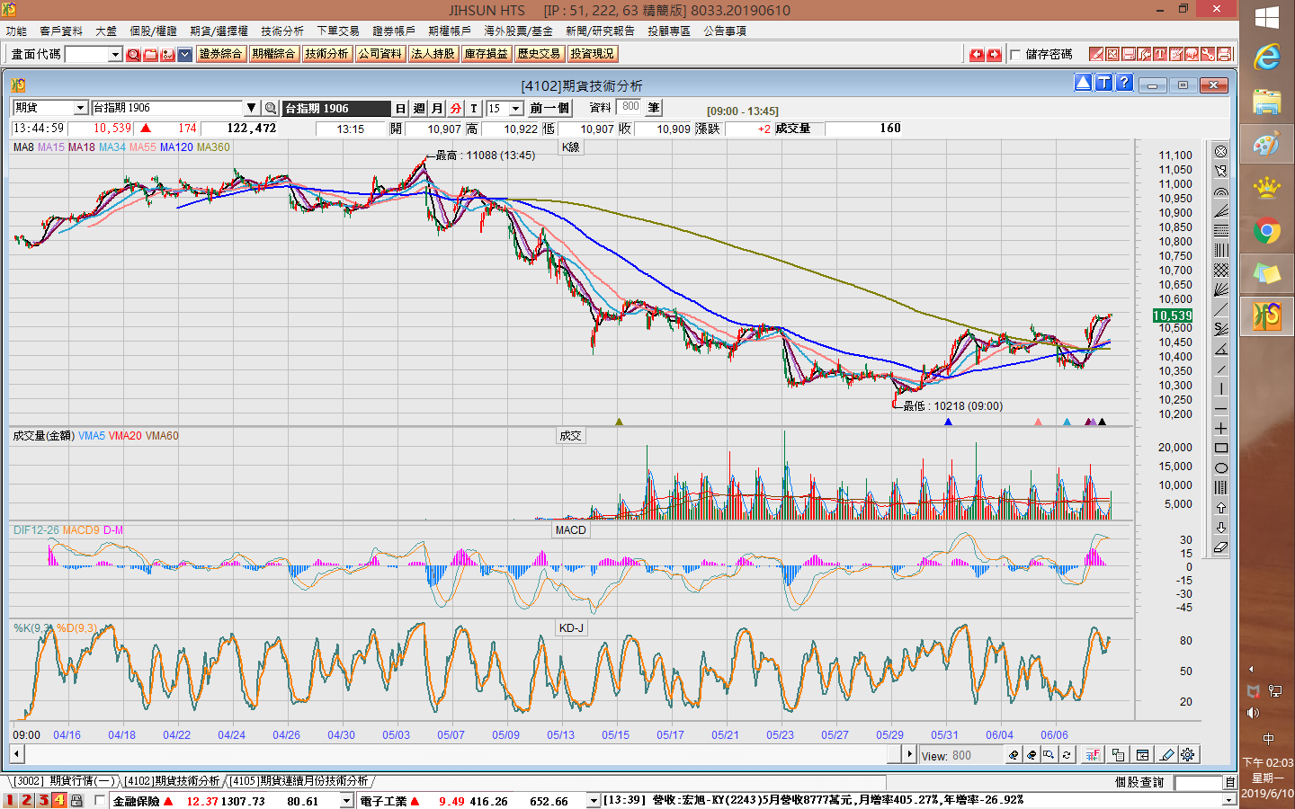Screen dimensions: 1295x809
Task: Open the 功能 menu
Action: (16, 31)
